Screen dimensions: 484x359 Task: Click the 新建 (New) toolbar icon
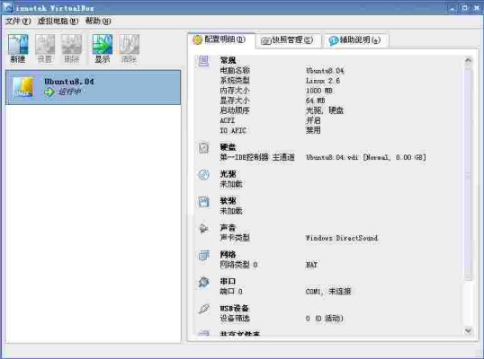(x=18, y=48)
